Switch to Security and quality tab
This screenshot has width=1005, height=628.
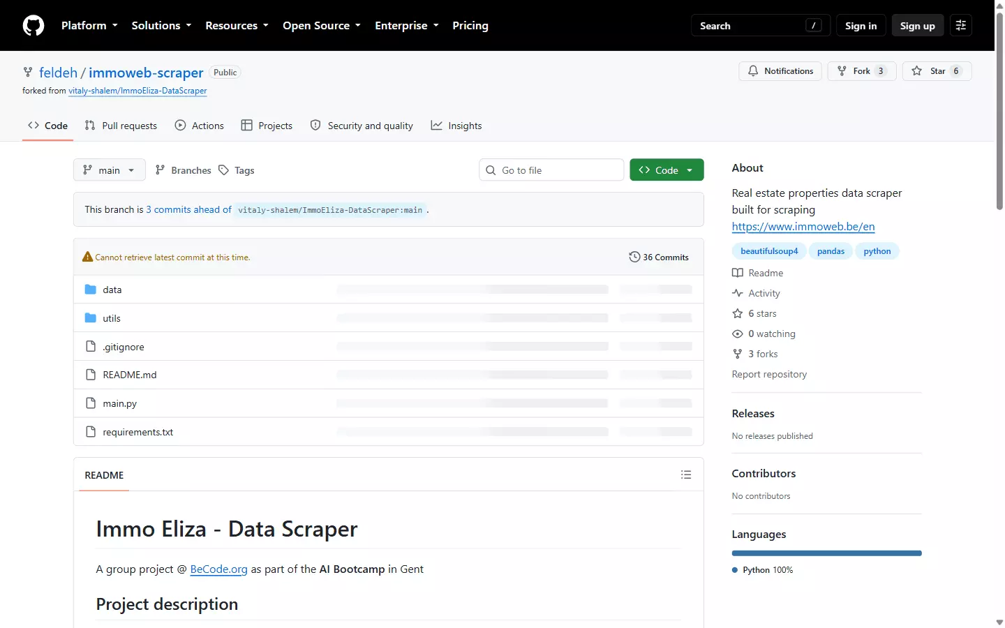[x=362, y=126]
